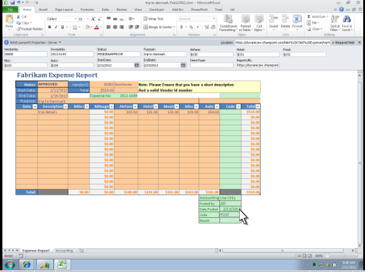Click the Cut scissors icon
365x272 pixels.
18,17
